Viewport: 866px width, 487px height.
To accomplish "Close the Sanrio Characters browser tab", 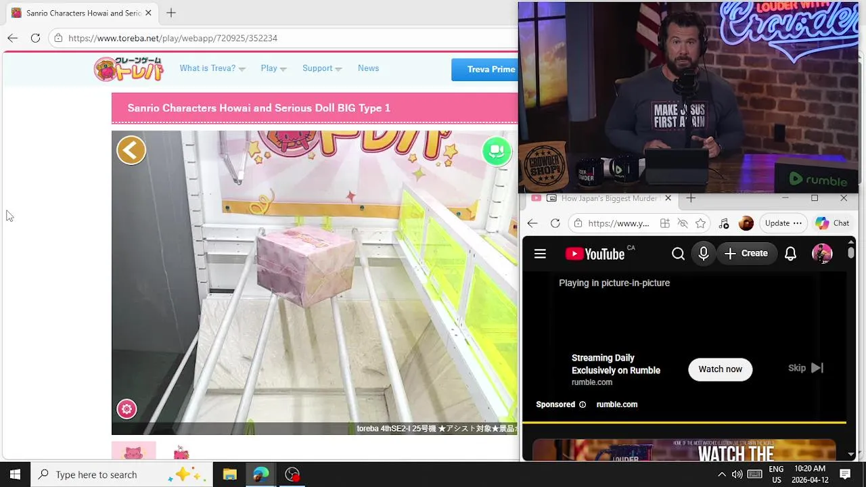I will pyautogui.click(x=148, y=13).
